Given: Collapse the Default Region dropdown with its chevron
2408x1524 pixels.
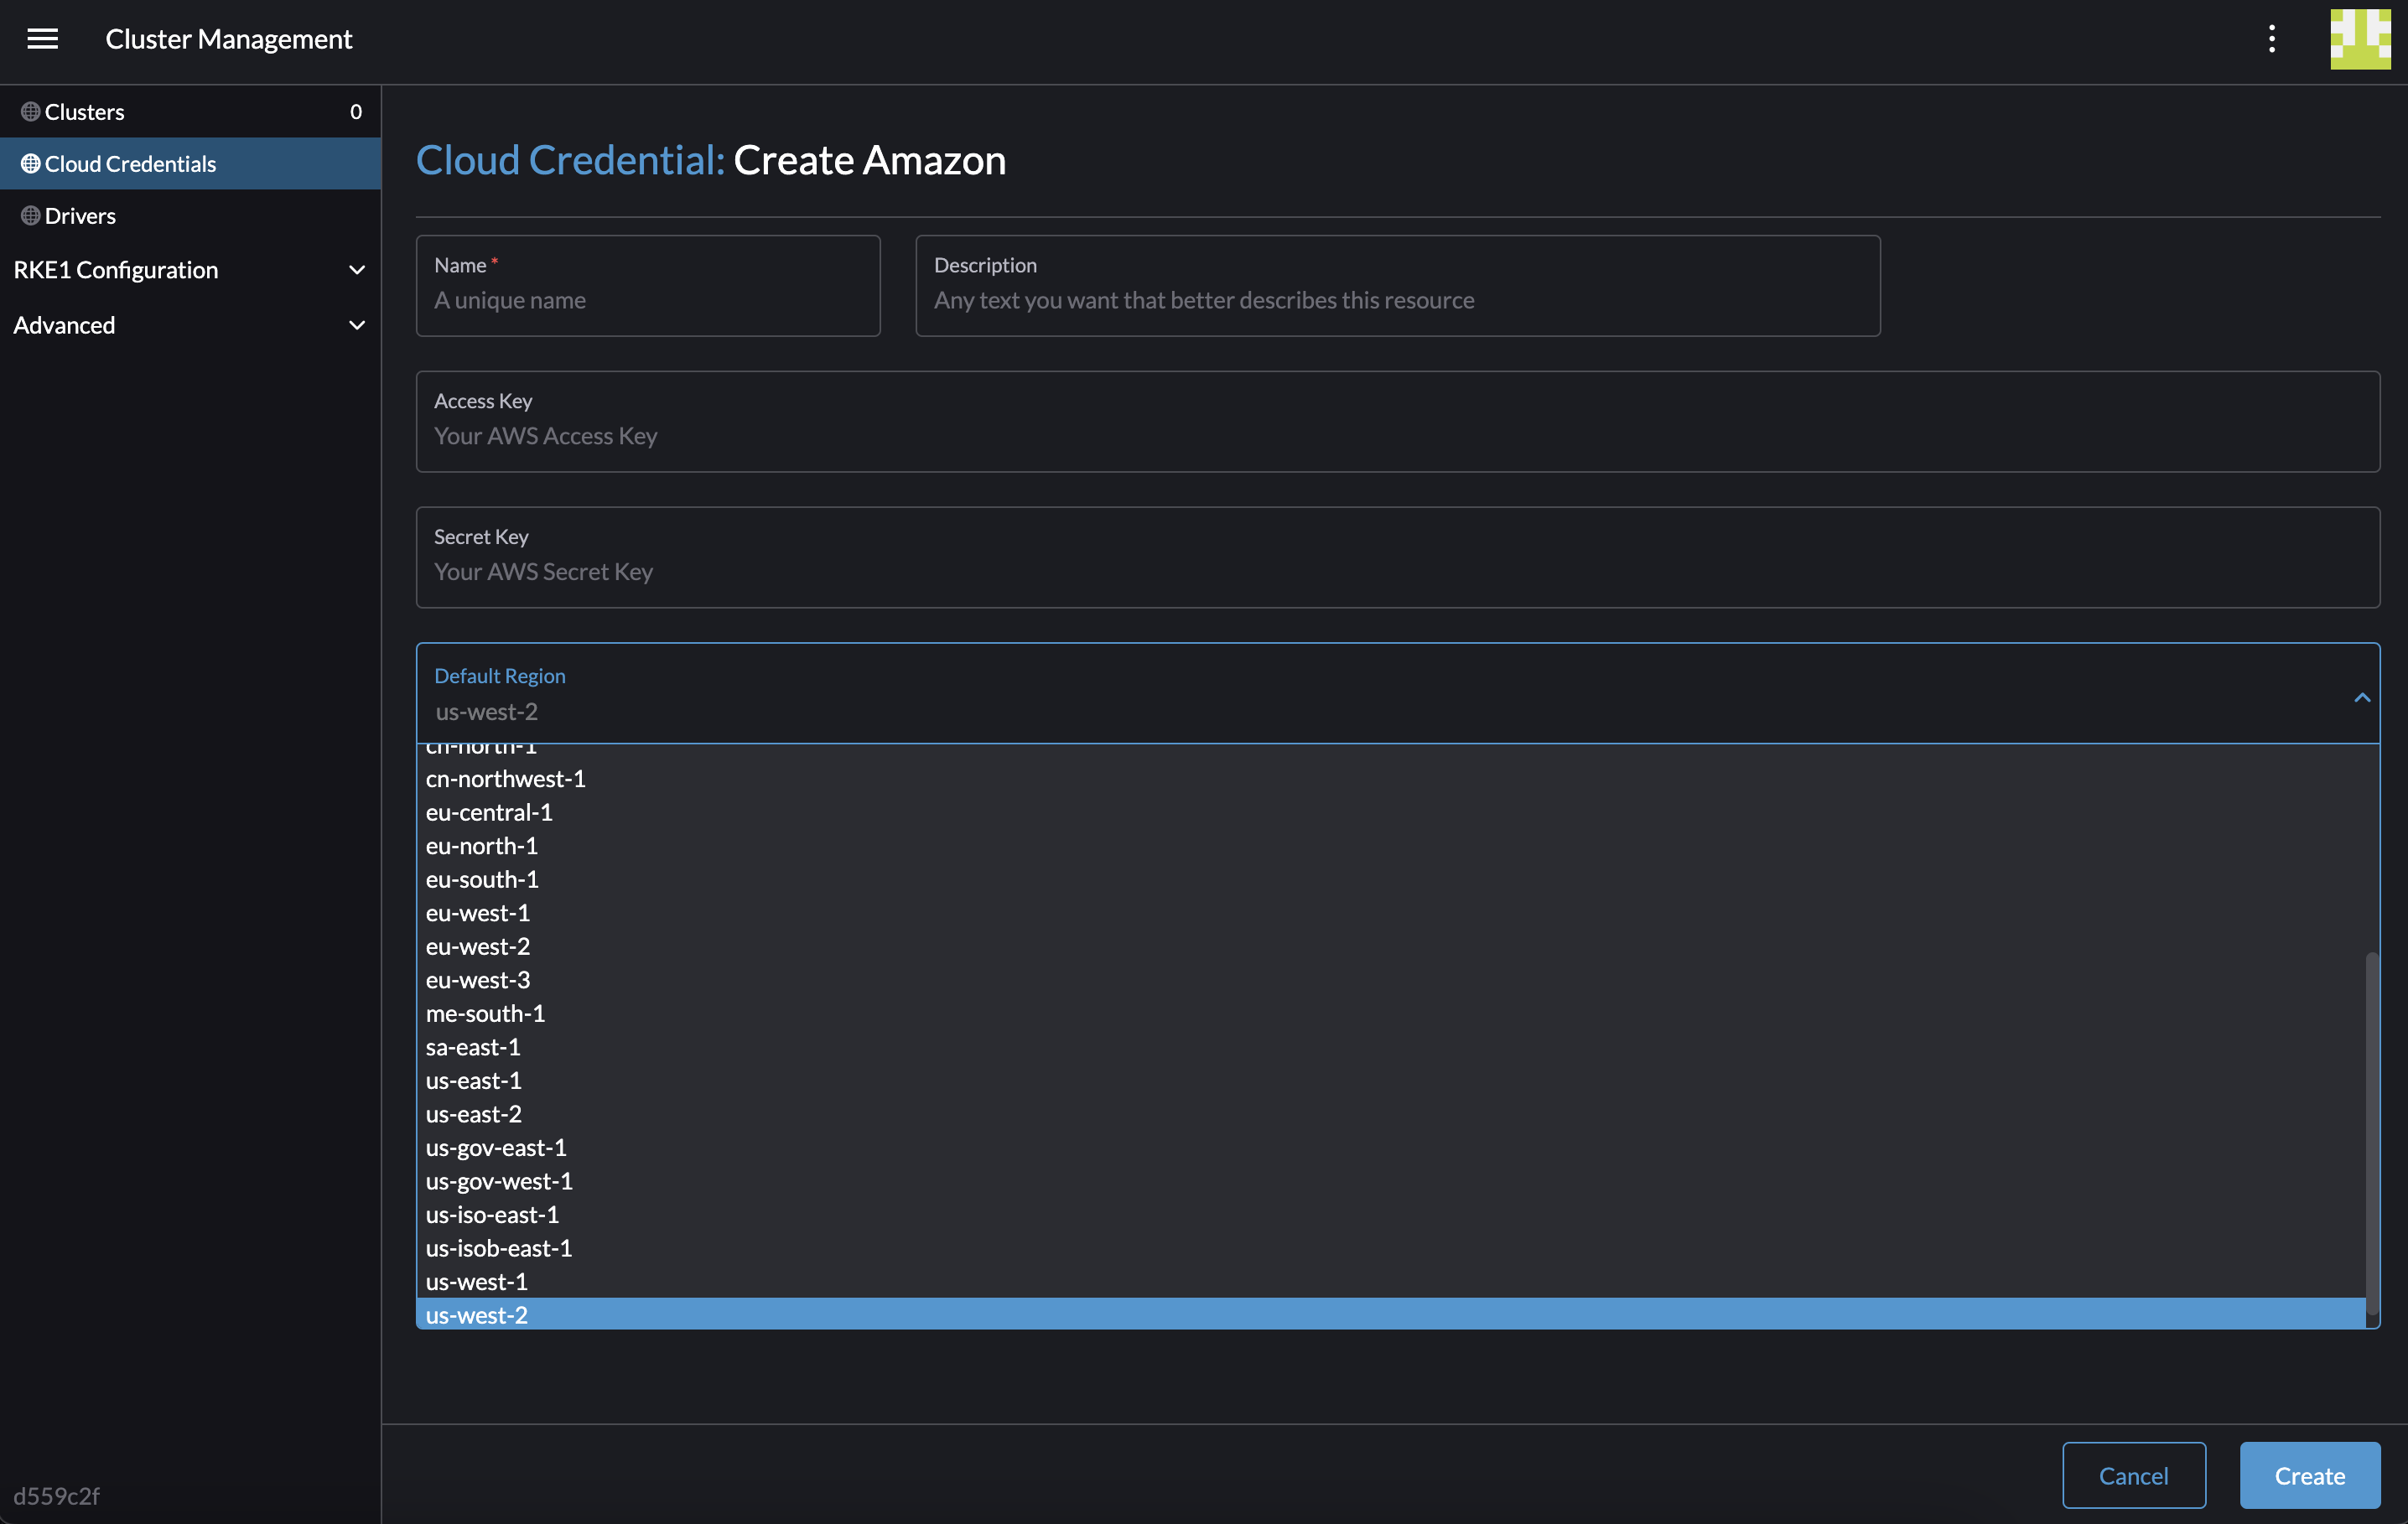Looking at the screenshot, I should pos(2362,697).
